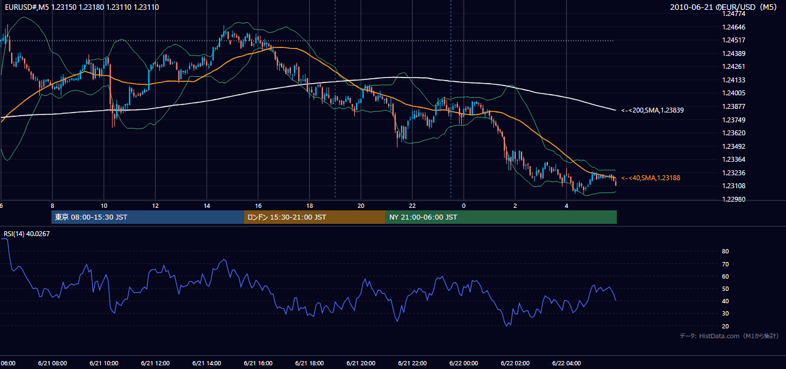This screenshot has width=786, height=369.
Task: Click the 6/22 02:00 time label
Action: coord(515,363)
